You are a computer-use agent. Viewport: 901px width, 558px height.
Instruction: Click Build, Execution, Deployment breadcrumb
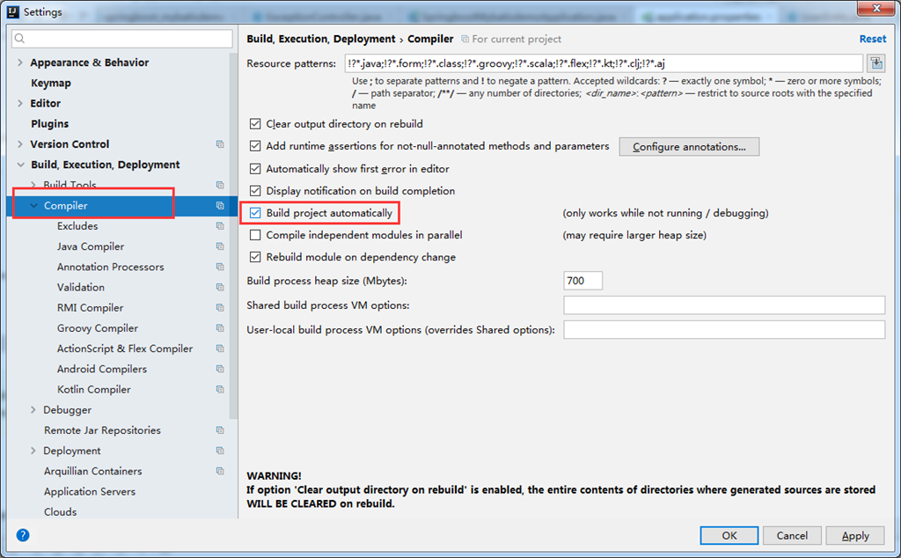(320, 39)
